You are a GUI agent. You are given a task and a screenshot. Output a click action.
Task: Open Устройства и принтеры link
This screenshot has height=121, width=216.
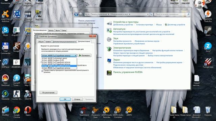click(x=126, y=22)
